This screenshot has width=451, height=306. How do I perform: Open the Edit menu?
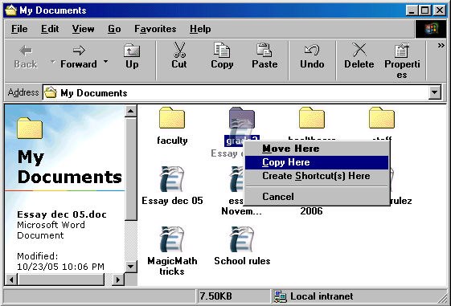pyautogui.click(x=50, y=29)
